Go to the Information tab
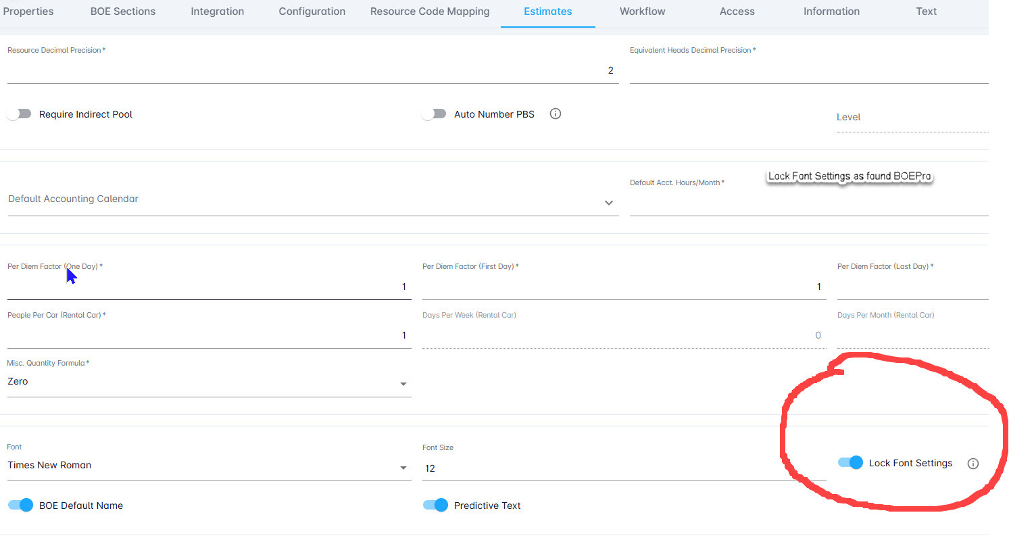This screenshot has width=1009, height=542. pos(832,11)
